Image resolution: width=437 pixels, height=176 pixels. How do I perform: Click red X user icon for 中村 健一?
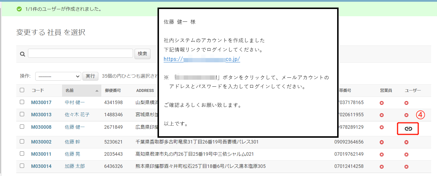click(x=406, y=103)
